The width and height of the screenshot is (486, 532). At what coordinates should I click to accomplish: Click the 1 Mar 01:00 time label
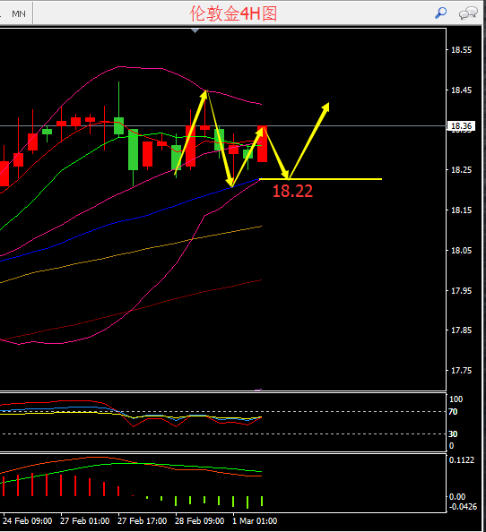click(x=255, y=520)
